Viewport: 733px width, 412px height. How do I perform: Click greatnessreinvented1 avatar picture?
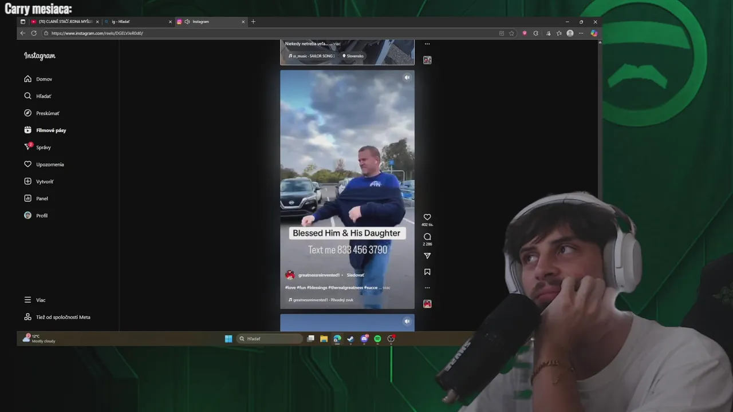290,275
